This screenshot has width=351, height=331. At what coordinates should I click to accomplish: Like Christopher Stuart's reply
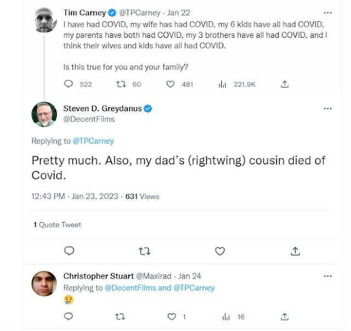(171, 317)
